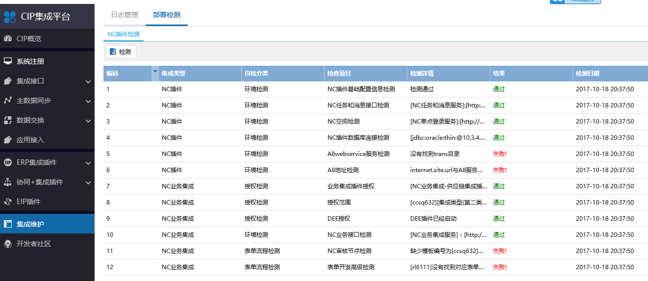The height and width of the screenshot is (281, 648).
Task: Click NC审核节点检测 cell
Action: 349,251
